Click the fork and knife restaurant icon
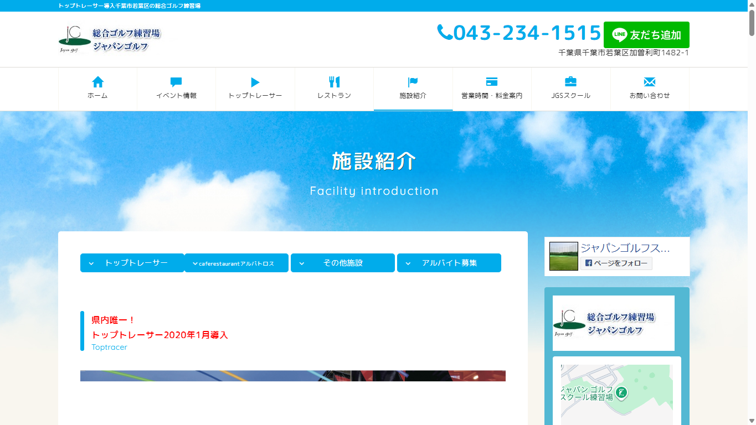 click(334, 82)
